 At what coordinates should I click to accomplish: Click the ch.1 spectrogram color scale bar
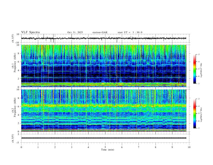(x=194, y=69)
